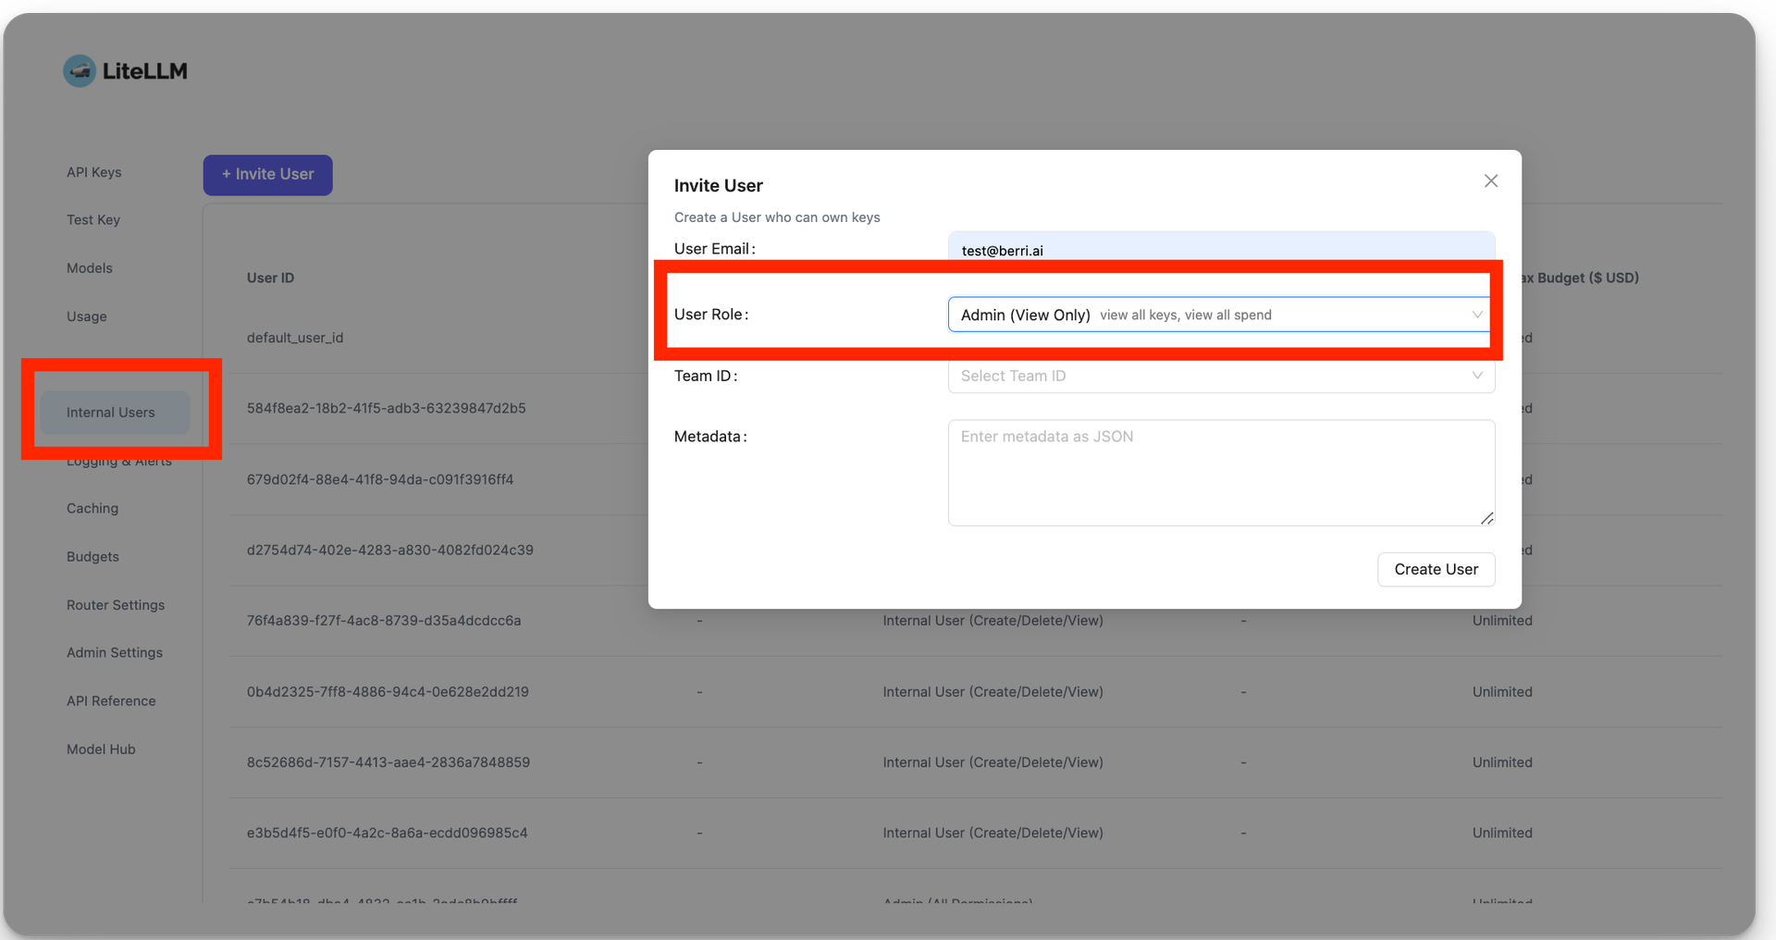This screenshot has width=1776, height=940.
Task: Open Router Settings
Action: click(x=115, y=604)
